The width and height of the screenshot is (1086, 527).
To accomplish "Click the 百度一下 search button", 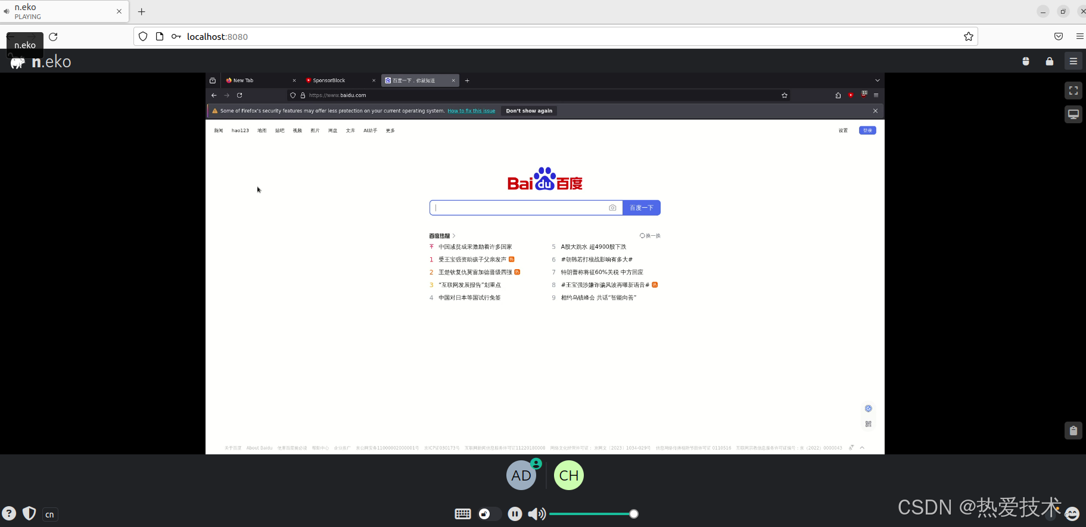I will click(x=642, y=208).
